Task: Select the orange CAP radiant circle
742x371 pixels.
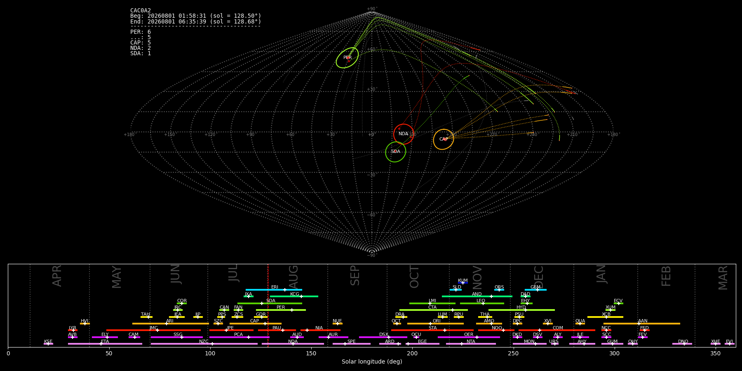Action: coord(444,139)
